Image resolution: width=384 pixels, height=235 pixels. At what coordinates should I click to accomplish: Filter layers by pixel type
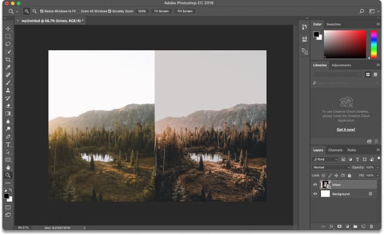pos(343,159)
